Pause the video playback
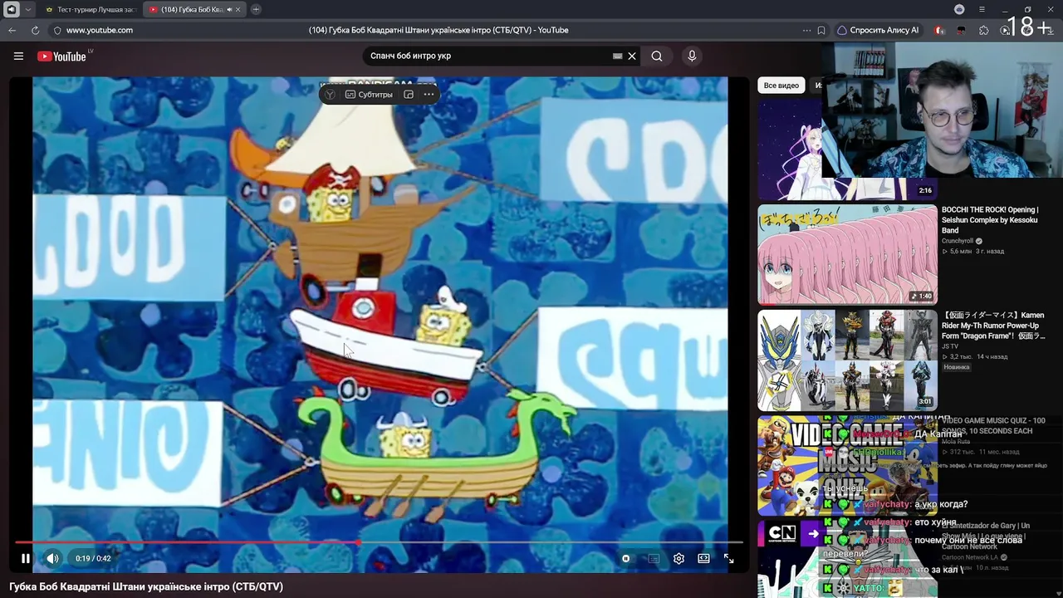Screen dimensions: 1063x598 26,558
